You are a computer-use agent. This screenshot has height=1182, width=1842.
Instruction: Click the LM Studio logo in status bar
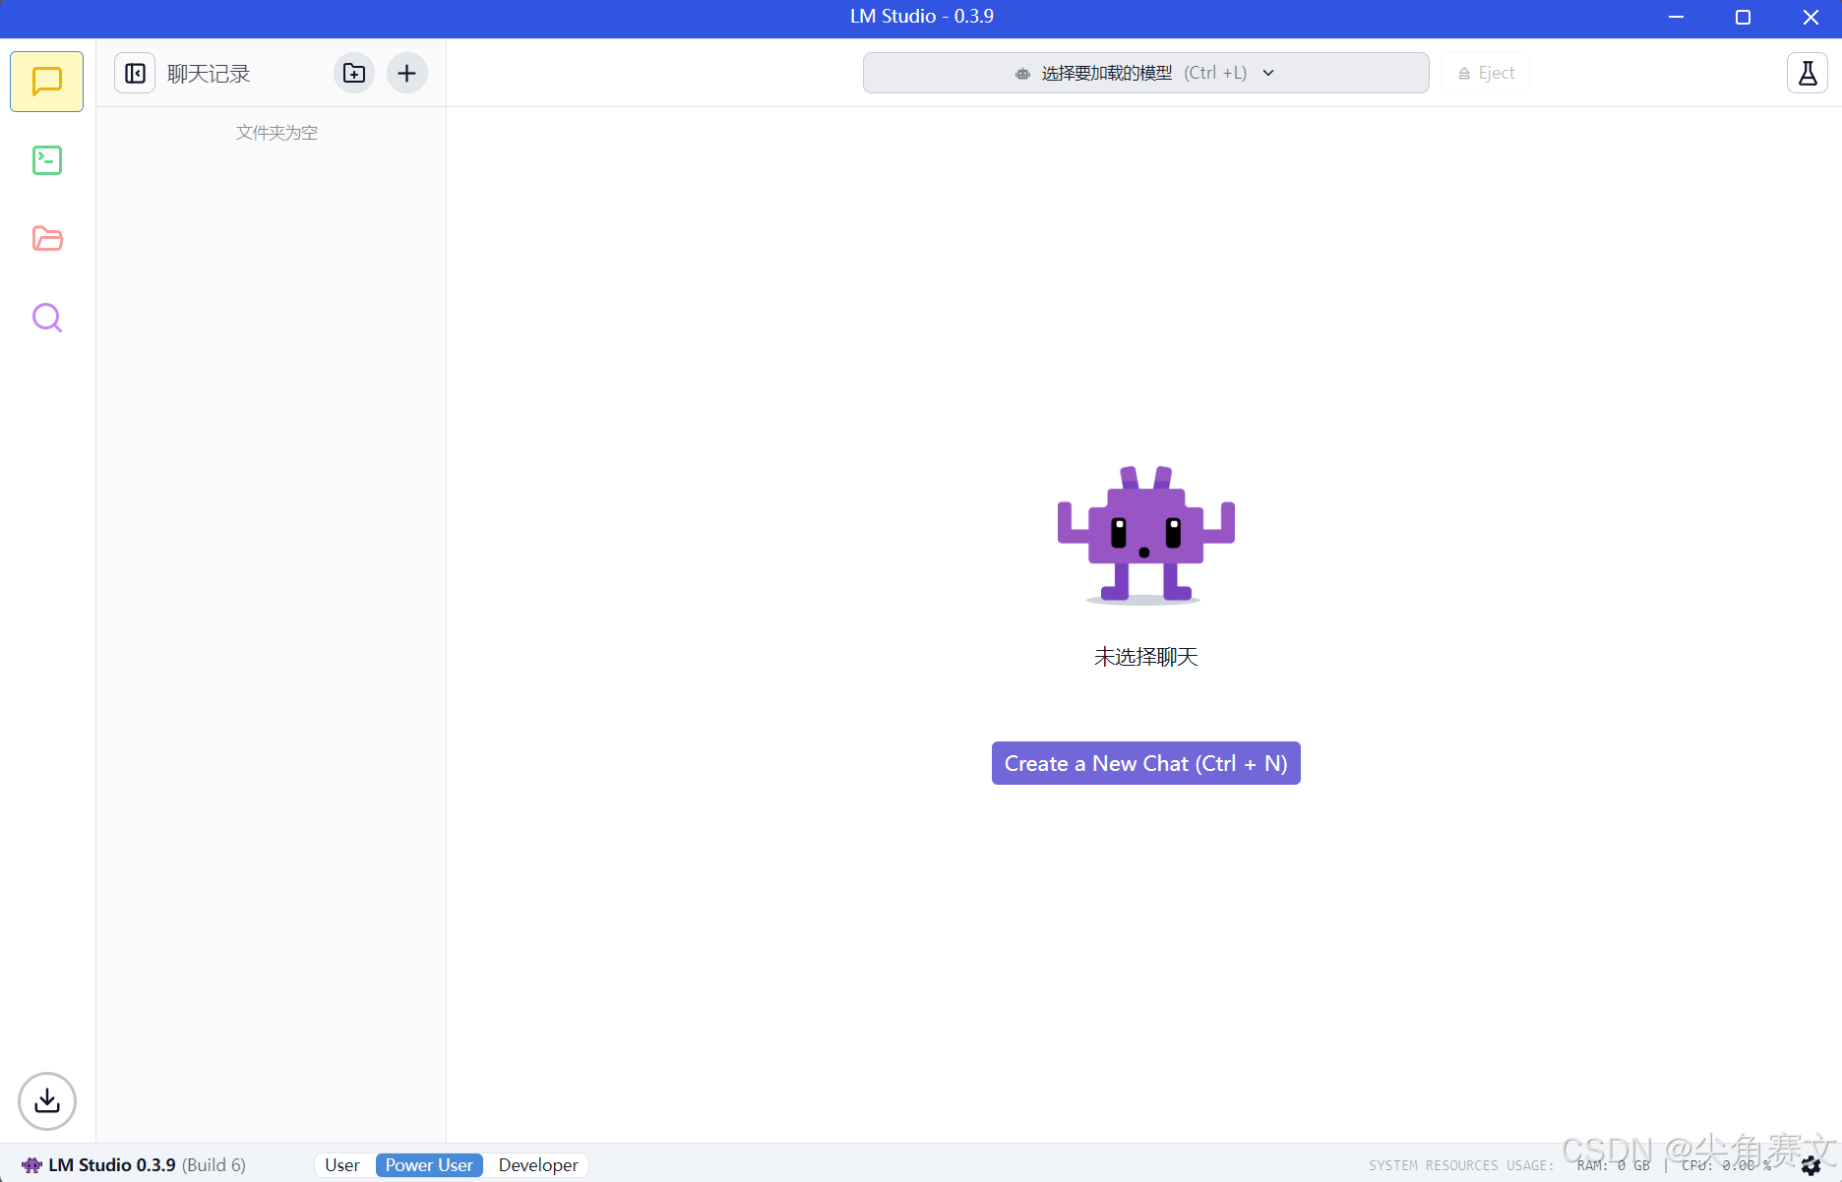coord(31,1165)
